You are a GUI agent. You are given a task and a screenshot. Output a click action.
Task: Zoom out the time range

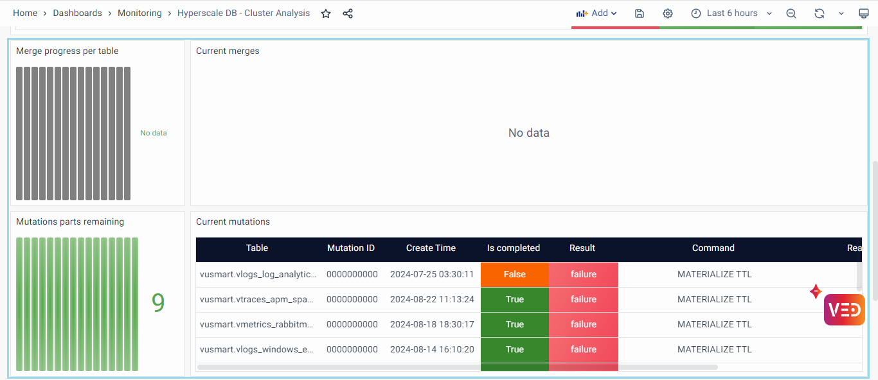pyautogui.click(x=791, y=13)
